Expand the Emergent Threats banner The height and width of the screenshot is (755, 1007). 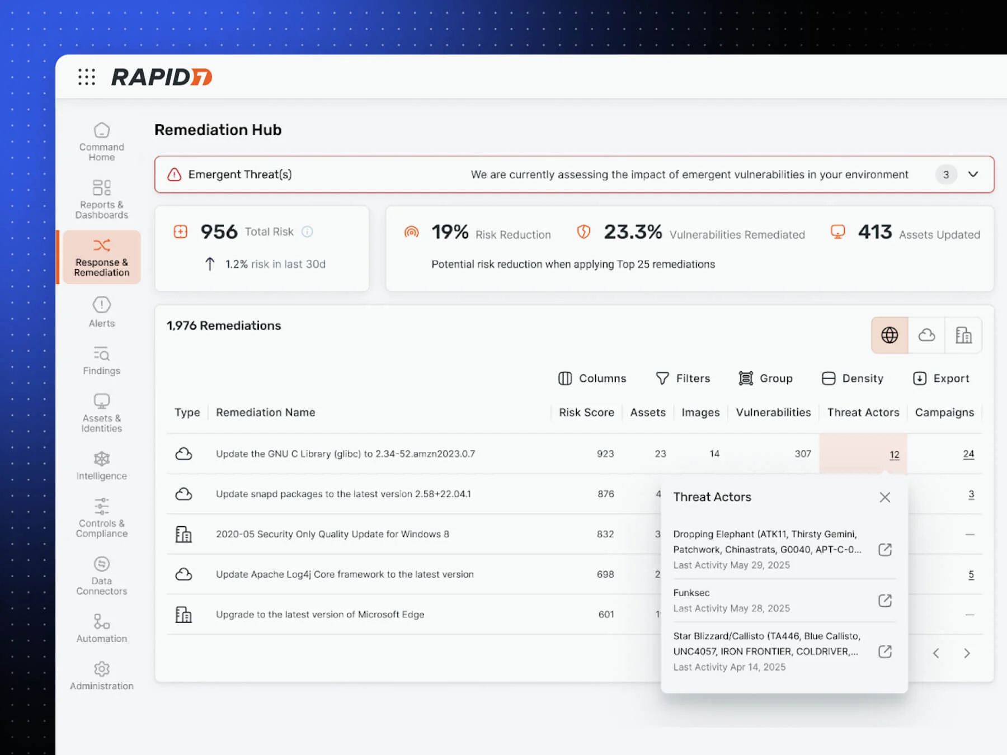[973, 174]
